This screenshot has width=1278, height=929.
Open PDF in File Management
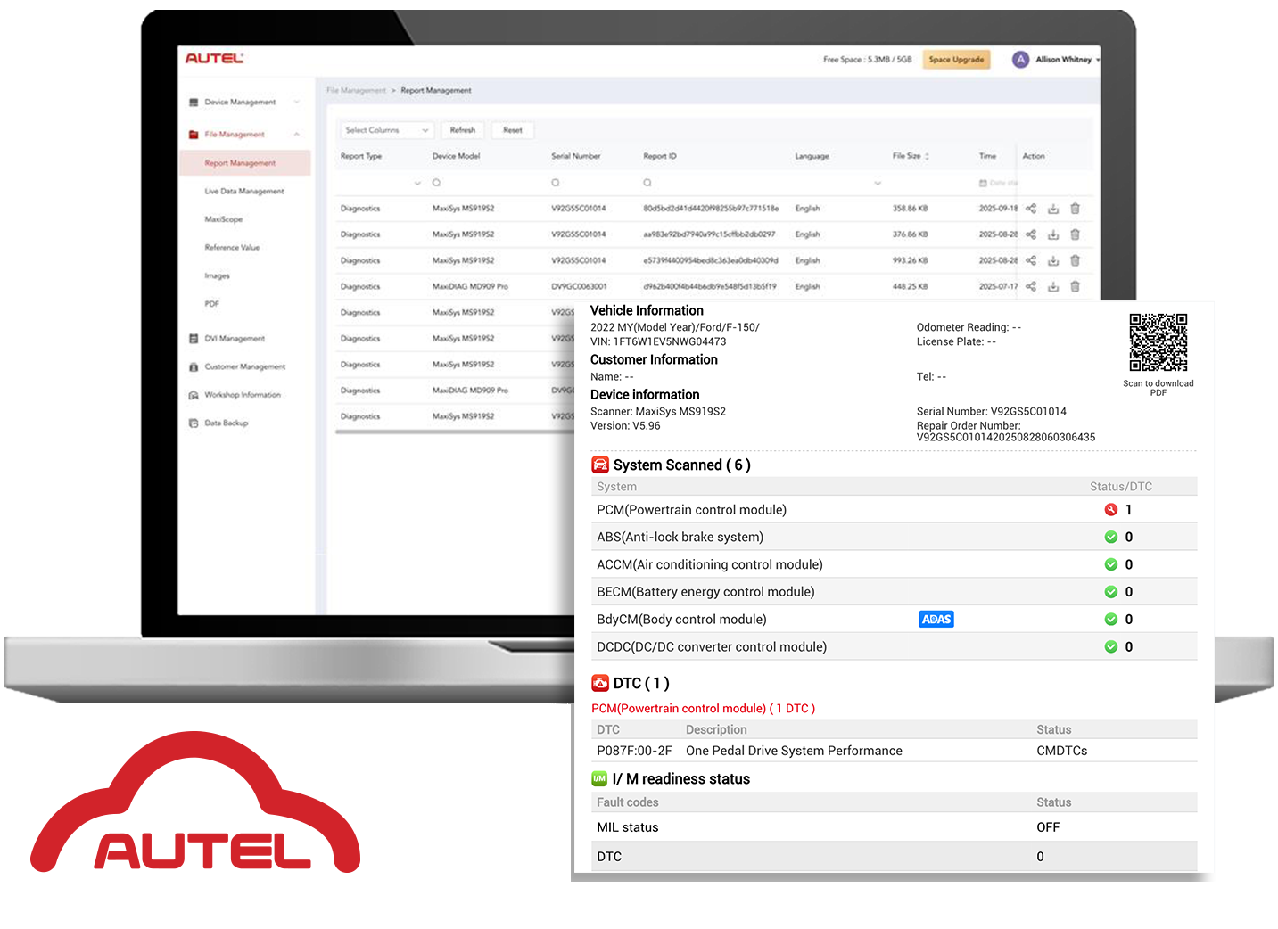pos(211,304)
